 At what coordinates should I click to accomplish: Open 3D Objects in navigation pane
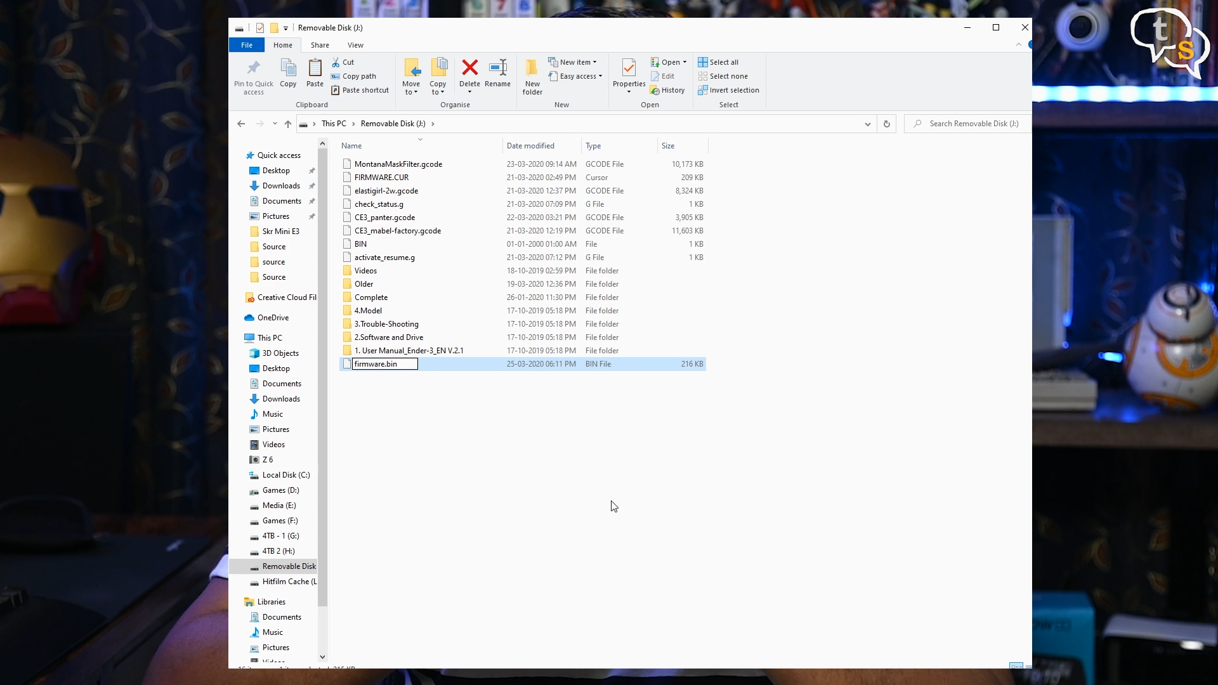[x=280, y=353]
